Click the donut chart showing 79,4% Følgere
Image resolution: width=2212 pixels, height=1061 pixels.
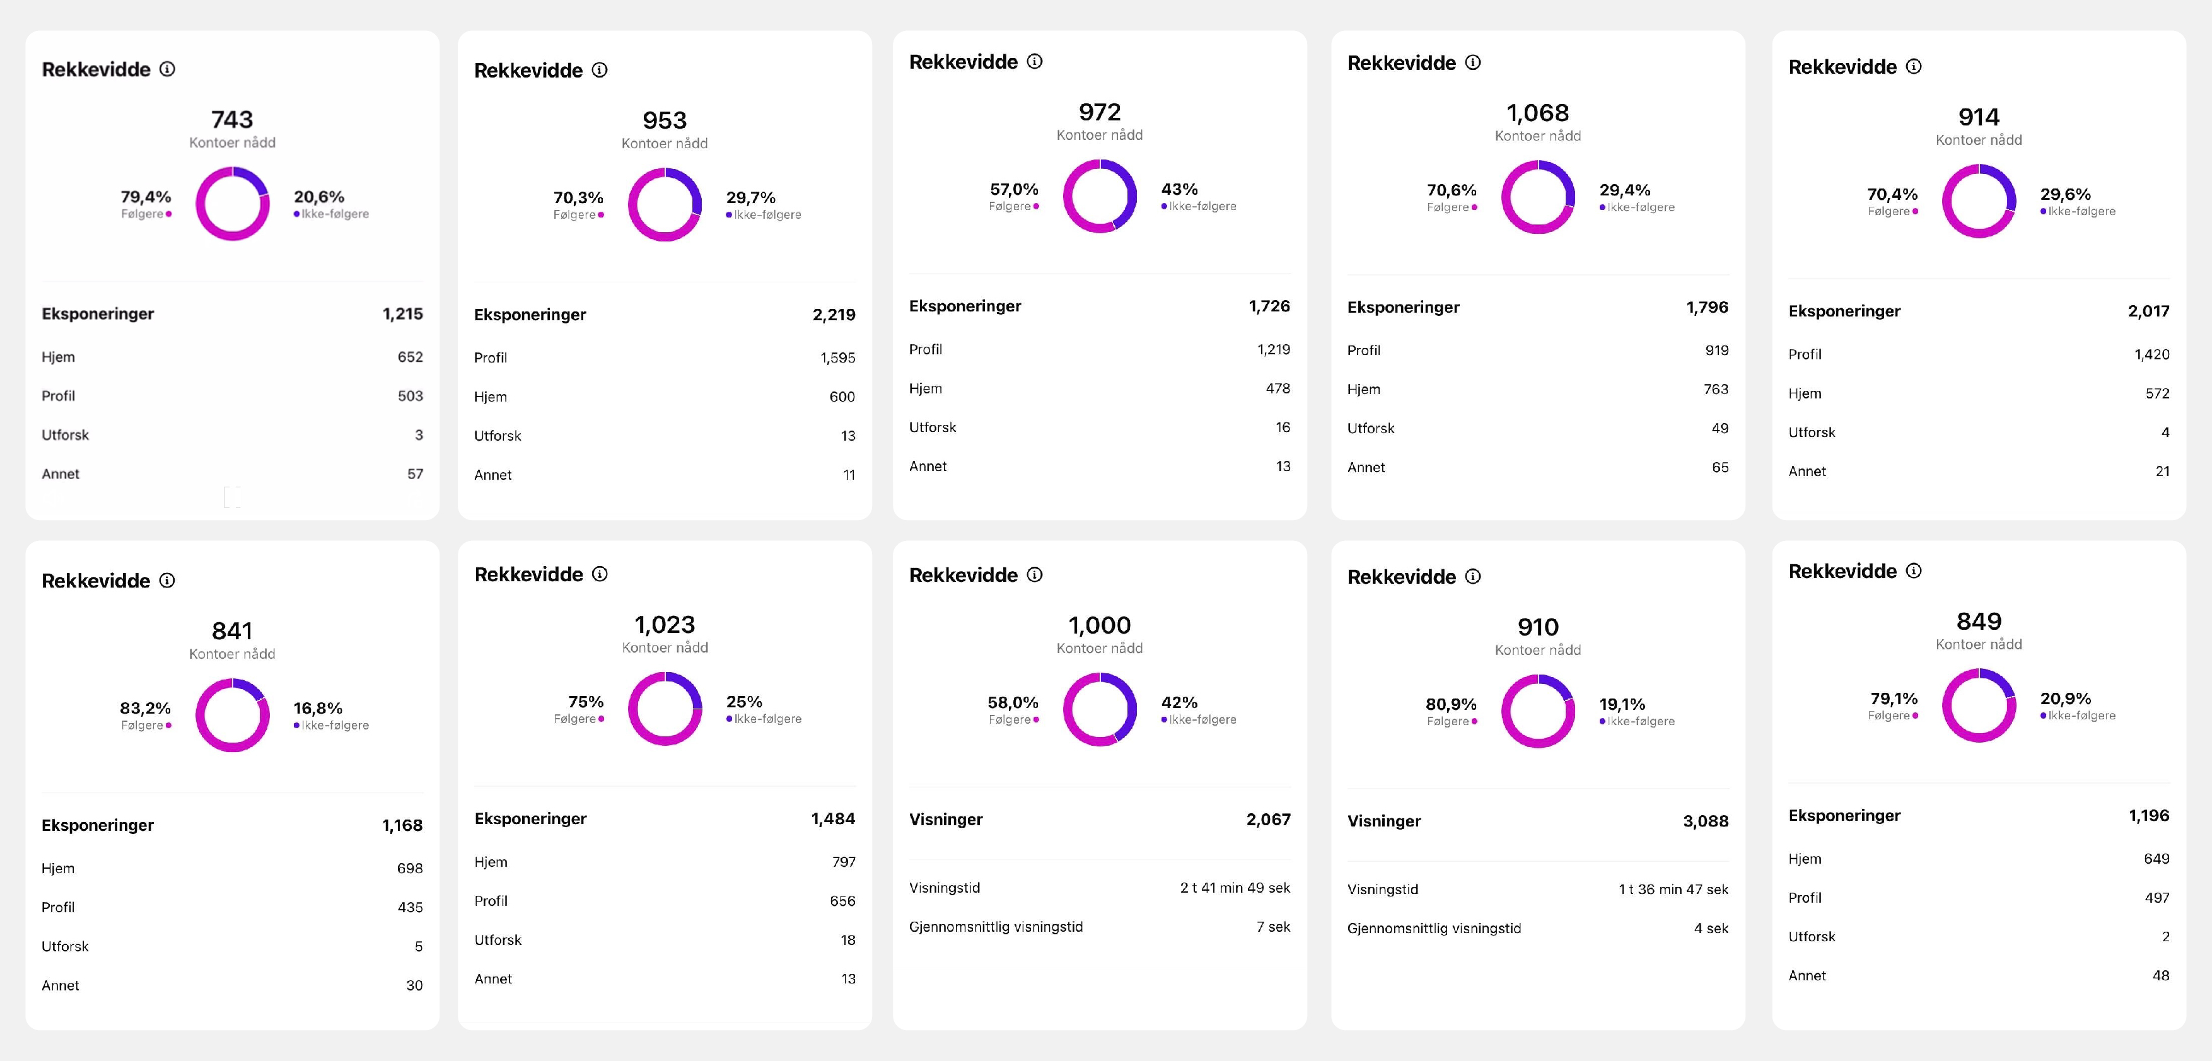(233, 204)
